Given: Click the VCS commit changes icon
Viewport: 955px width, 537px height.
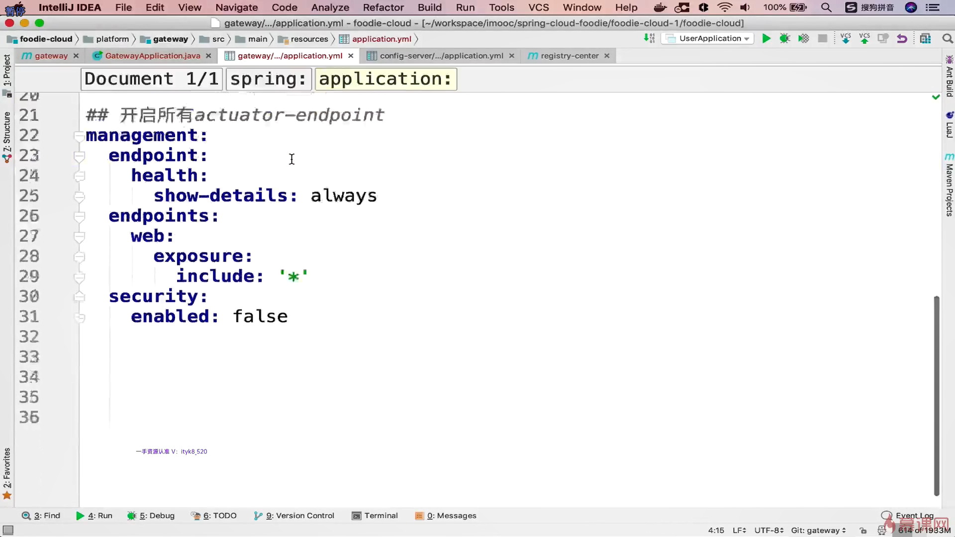Looking at the screenshot, I should coord(864,38).
